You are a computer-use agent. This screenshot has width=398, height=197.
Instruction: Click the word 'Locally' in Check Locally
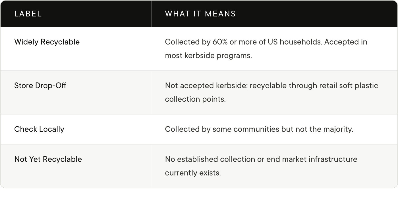click(51, 129)
